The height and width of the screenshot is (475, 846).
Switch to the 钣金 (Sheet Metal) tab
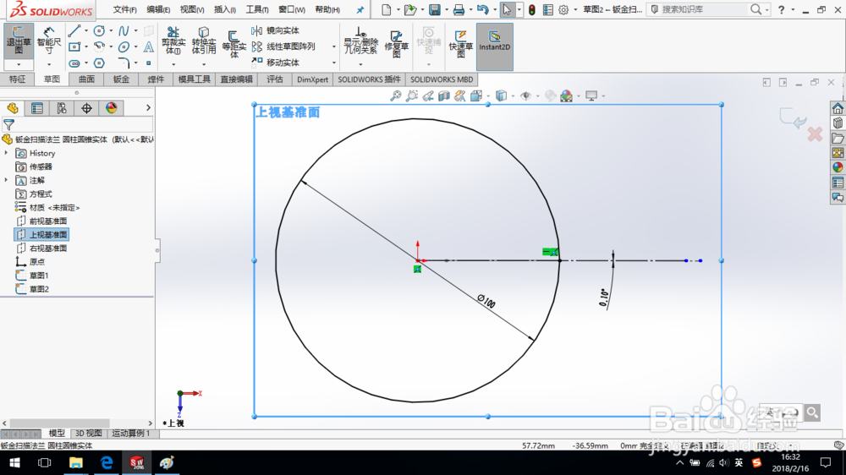click(121, 79)
